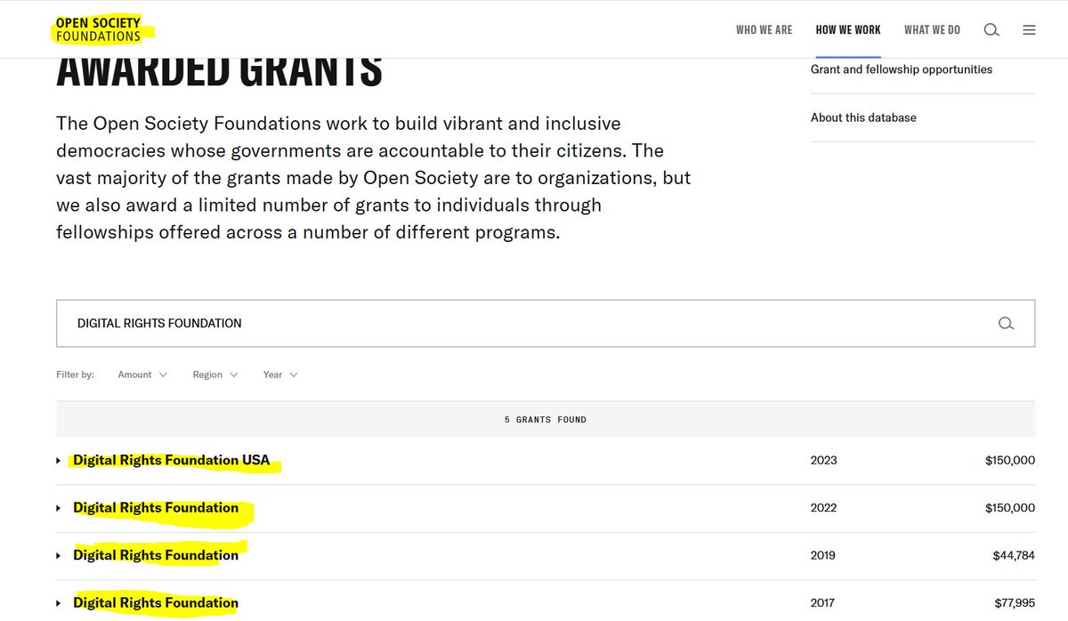Select the Awarded Grants heading
This screenshot has height=621, width=1068.
(219, 72)
